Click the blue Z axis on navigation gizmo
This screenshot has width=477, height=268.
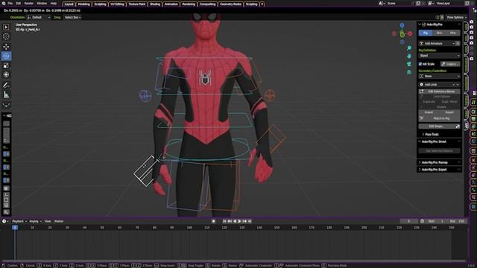pyautogui.click(x=402, y=25)
